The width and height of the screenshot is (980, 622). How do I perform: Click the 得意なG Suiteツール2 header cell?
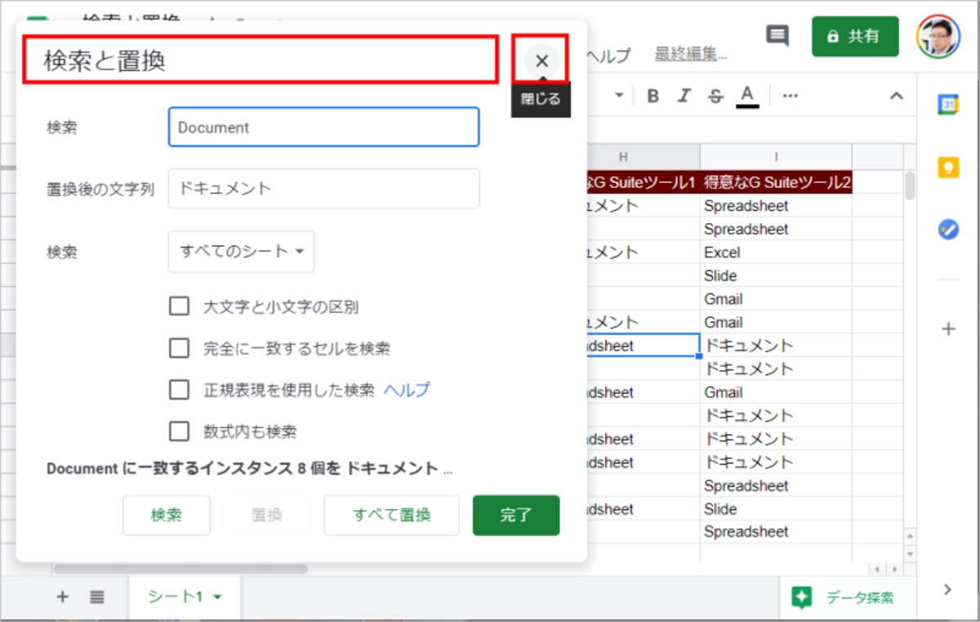point(776,182)
